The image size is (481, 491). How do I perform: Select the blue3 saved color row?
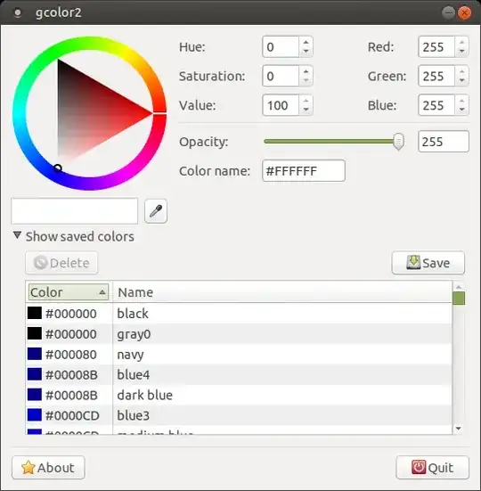coord(239,415)
